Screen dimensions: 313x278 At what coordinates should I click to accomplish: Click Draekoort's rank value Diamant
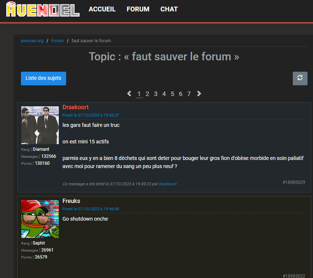click(x=41, y=149)
